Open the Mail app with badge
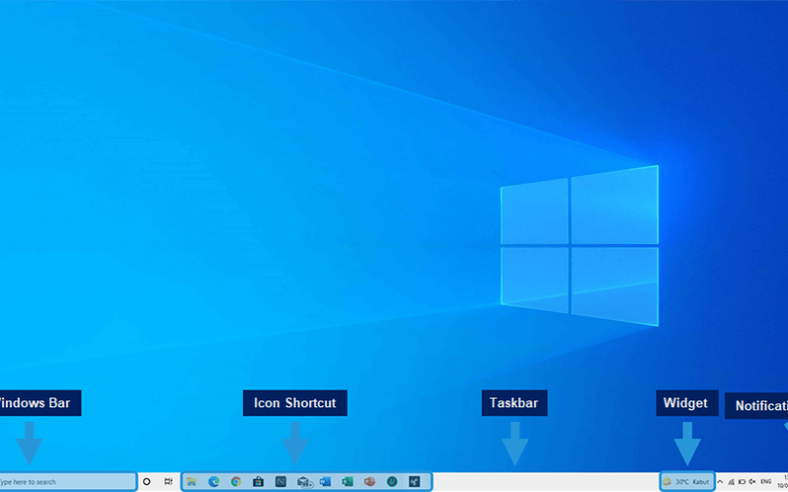 point(304,482)
